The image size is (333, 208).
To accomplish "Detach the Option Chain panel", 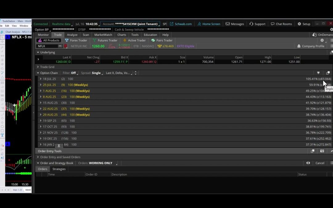I will 328,73.
